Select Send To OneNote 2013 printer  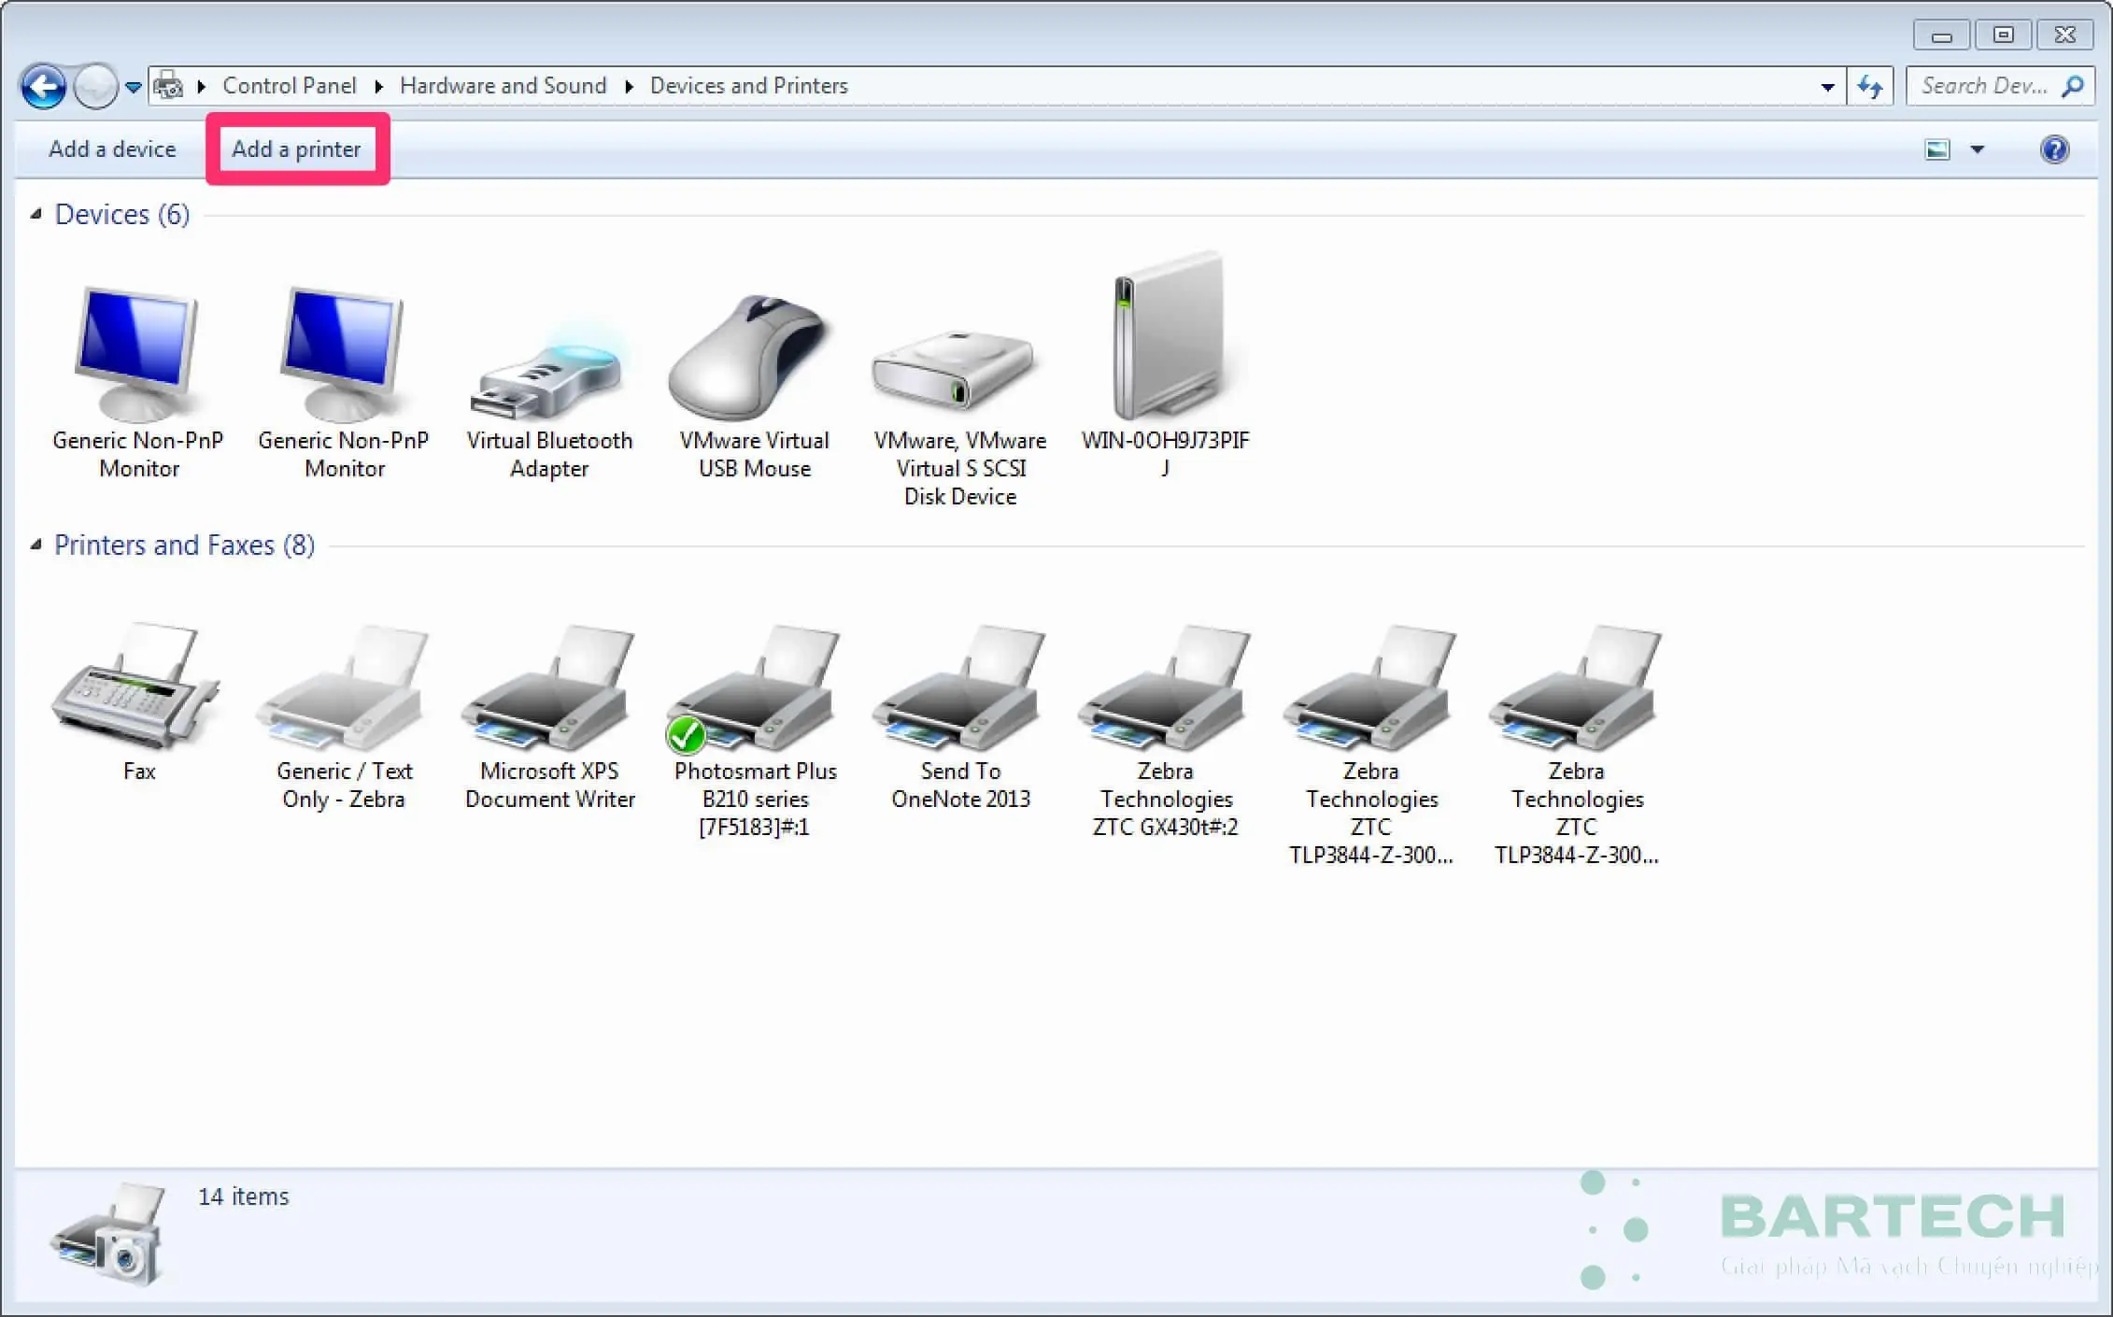point(959,693)
